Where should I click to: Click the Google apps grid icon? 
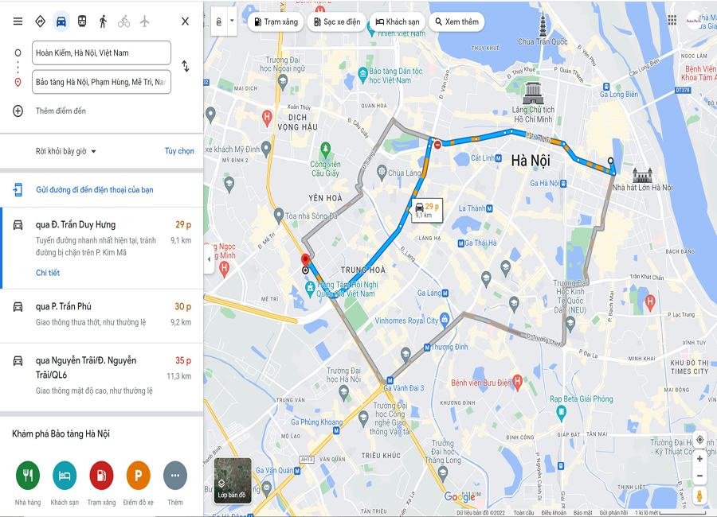[x=672, y=20]
